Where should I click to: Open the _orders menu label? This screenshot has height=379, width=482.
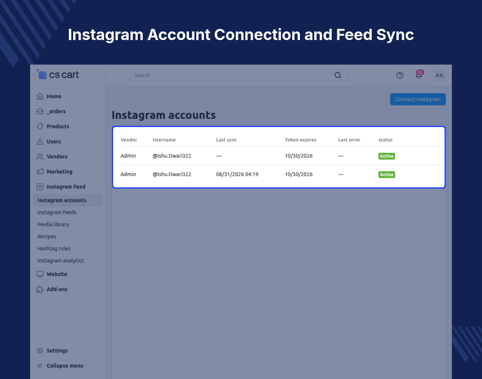(x=56, y=112)
